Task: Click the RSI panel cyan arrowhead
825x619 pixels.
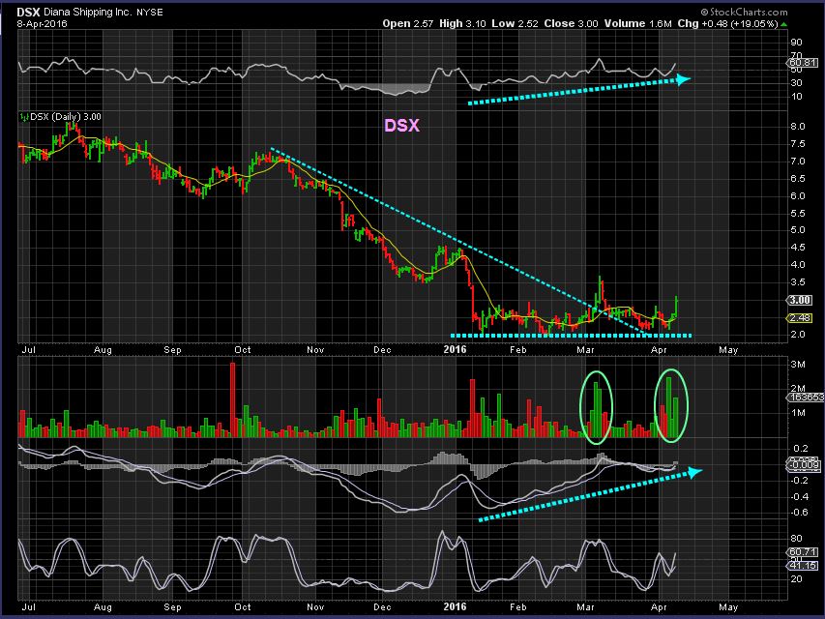Action: tap(683, 79)
